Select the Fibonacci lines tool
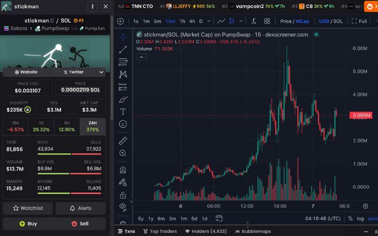The image size is (378, 236). 123,62
